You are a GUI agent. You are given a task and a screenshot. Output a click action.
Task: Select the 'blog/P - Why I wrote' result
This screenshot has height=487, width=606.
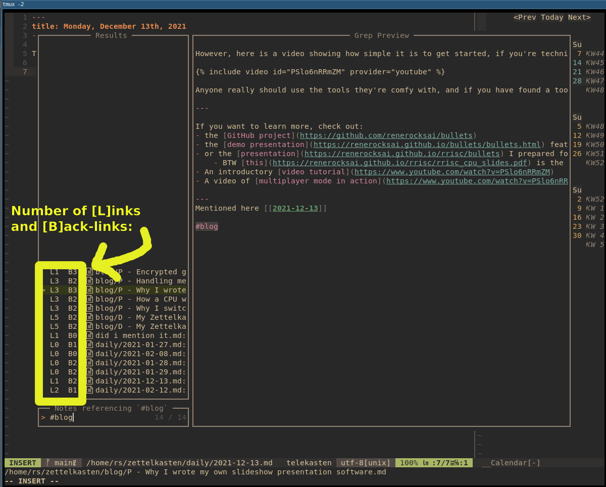click(140, 290)
